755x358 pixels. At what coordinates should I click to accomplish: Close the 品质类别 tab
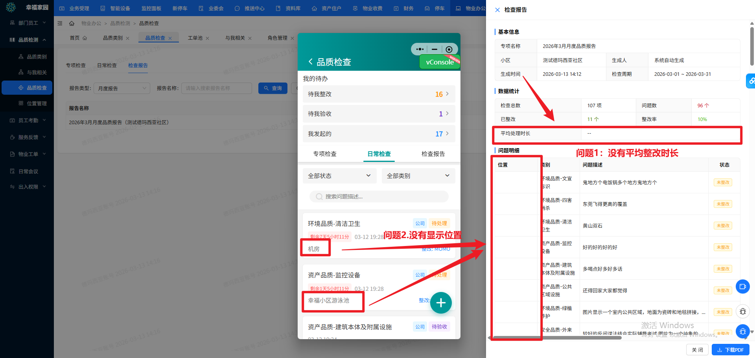coord(127,39)
